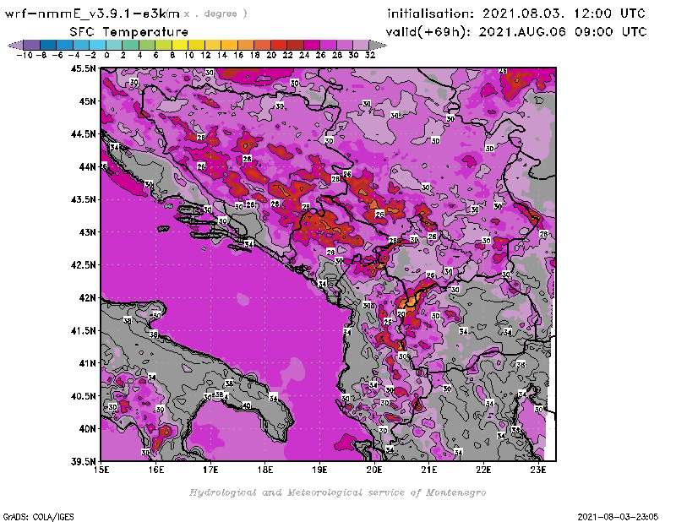Click the 23E longitude axis label
The image size is (676, 522).
click(538, 470)
